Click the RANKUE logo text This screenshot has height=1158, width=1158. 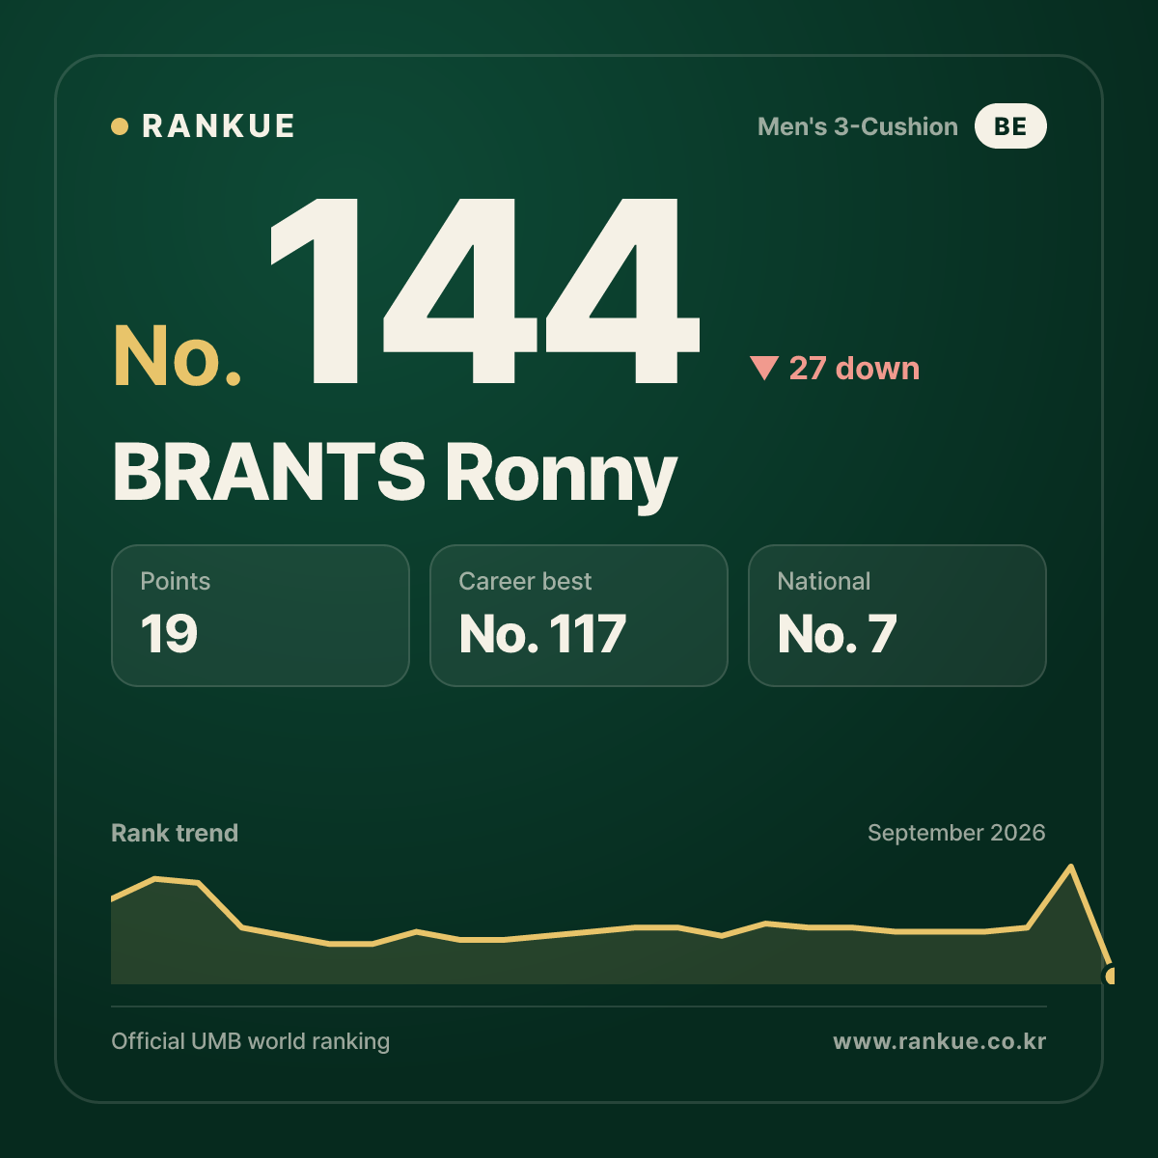[218, 126]
